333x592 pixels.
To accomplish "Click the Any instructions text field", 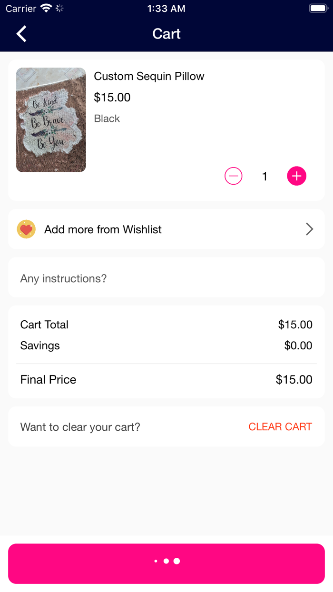I will [x=166, y=278].
